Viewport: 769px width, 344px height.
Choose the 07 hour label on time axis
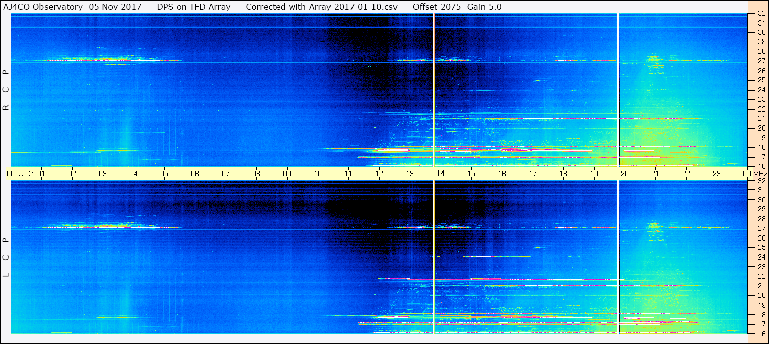point(226,174)
